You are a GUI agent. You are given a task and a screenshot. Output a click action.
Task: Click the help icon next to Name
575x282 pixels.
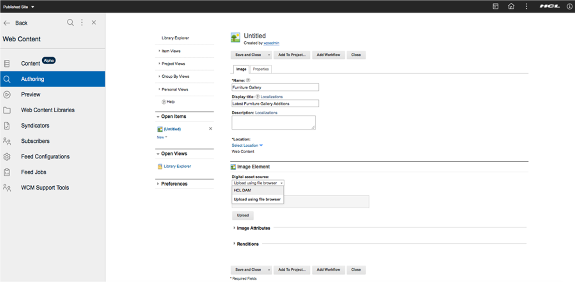pyautogui.click(x=248, y=81)
